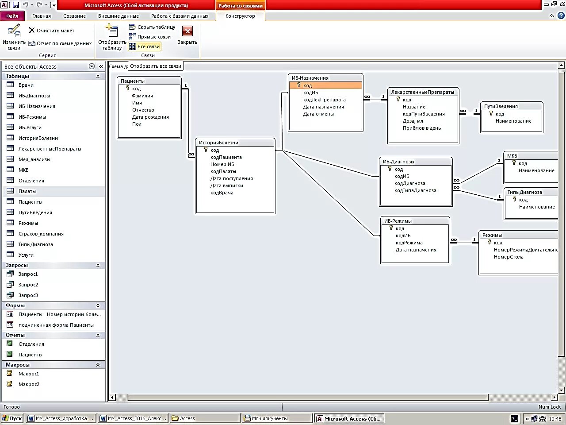The width and height of the screenshot is (566, 425).
Task: Switch to the Главная tab
Action: 42,16
